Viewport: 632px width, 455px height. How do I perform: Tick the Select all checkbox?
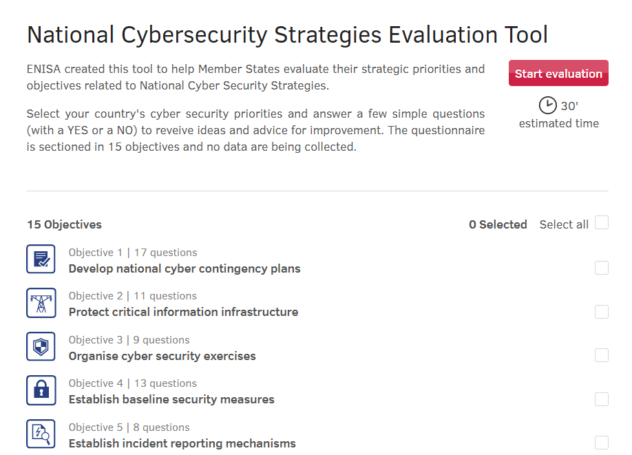pyautogui.click(x=602, y=222)
